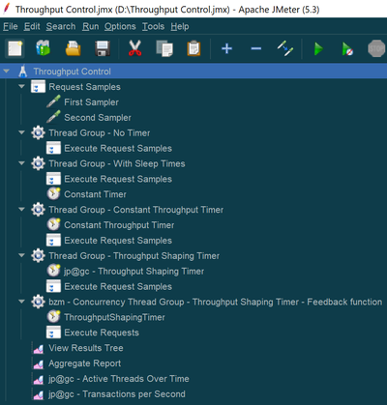
Task: Click the Second Sampler pipette icon
Action: click(53, 117)
